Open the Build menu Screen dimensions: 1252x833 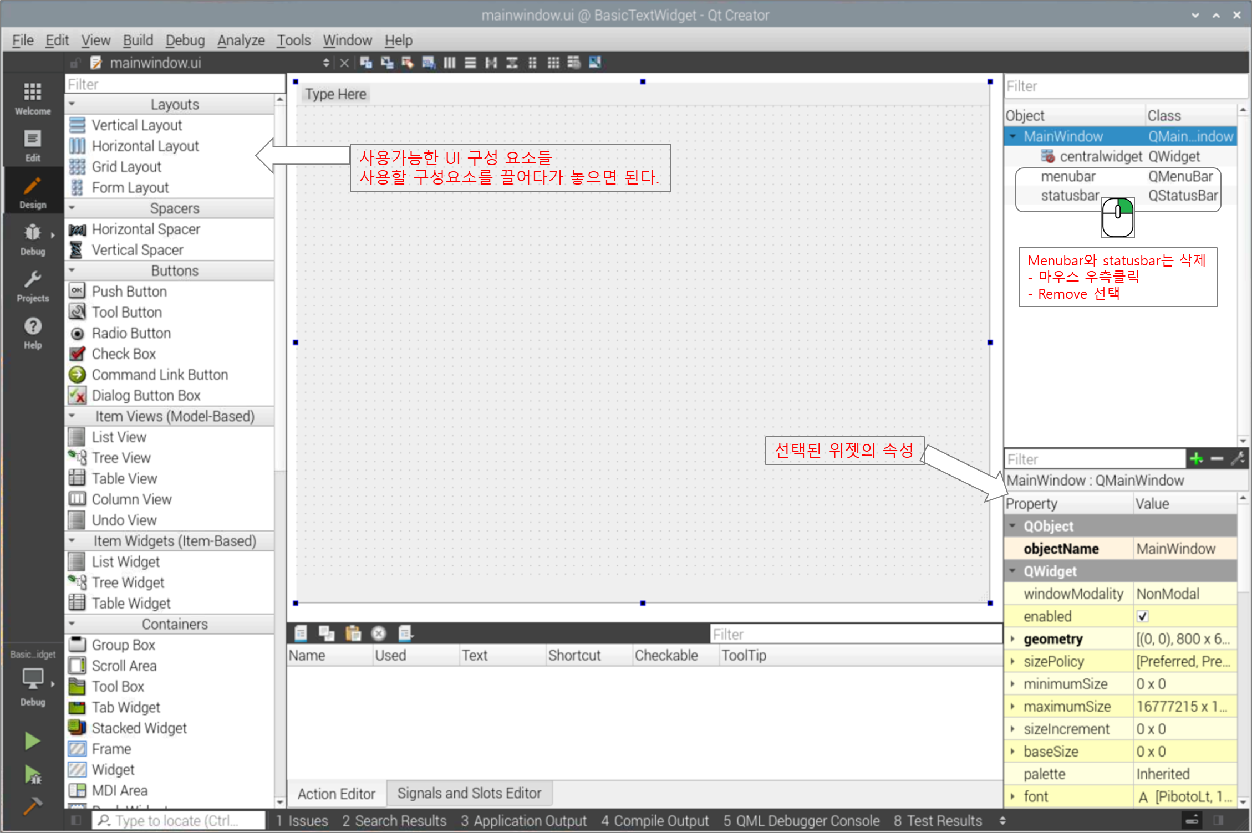coord(138,40)
